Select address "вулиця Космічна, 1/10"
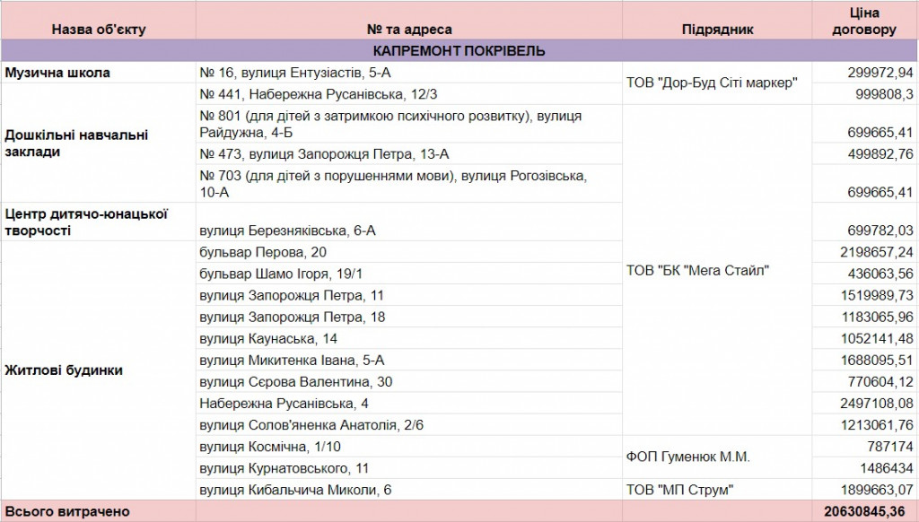This screenshot has height=522, width=919. tap(270, 447)
